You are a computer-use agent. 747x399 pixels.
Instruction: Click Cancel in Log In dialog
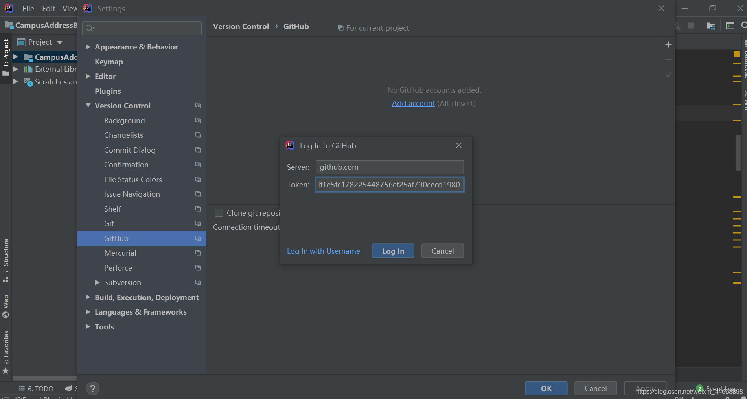(442, 251)
